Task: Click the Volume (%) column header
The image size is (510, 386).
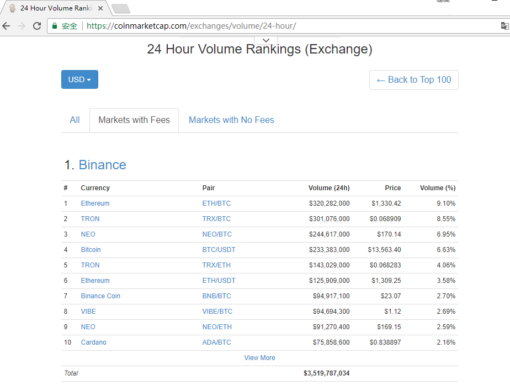Action: 438,188
